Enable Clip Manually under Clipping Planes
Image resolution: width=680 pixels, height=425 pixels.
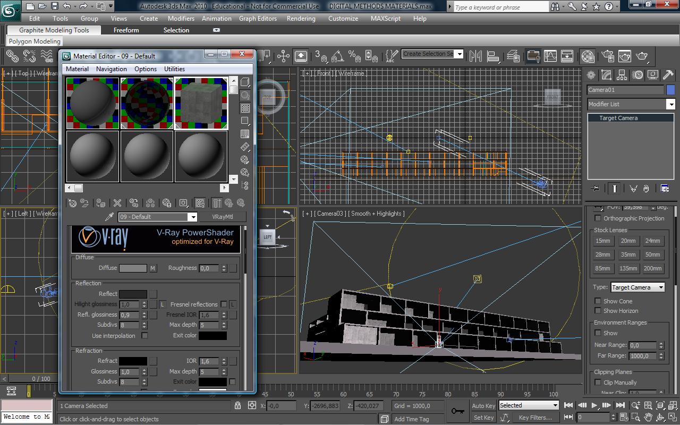pos(598,382)
